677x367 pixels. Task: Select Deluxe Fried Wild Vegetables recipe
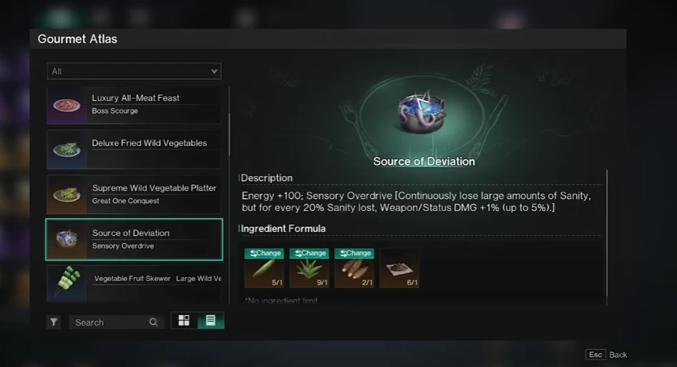click(x=134, y=150)
